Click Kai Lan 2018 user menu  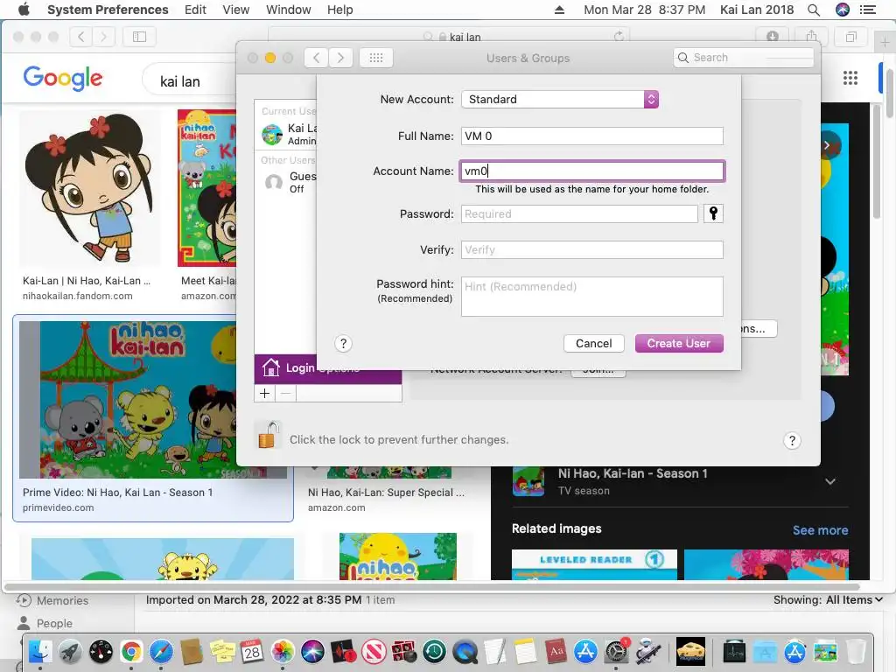tap(757, 10)
